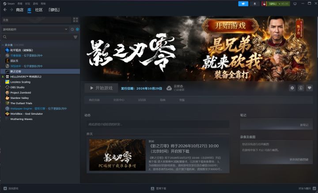
Task: Click the activity share text field
Action: click(x=157, y=124)
